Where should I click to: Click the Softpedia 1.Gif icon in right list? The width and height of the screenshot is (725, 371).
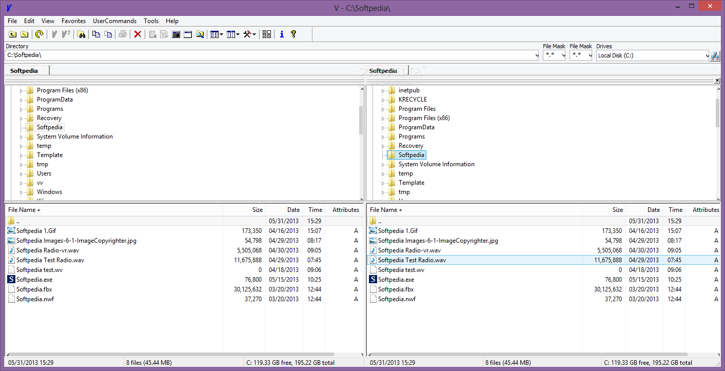pyautogui.click(x=373, y=231)
